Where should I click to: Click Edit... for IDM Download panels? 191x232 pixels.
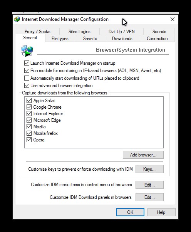pos(149,197)
